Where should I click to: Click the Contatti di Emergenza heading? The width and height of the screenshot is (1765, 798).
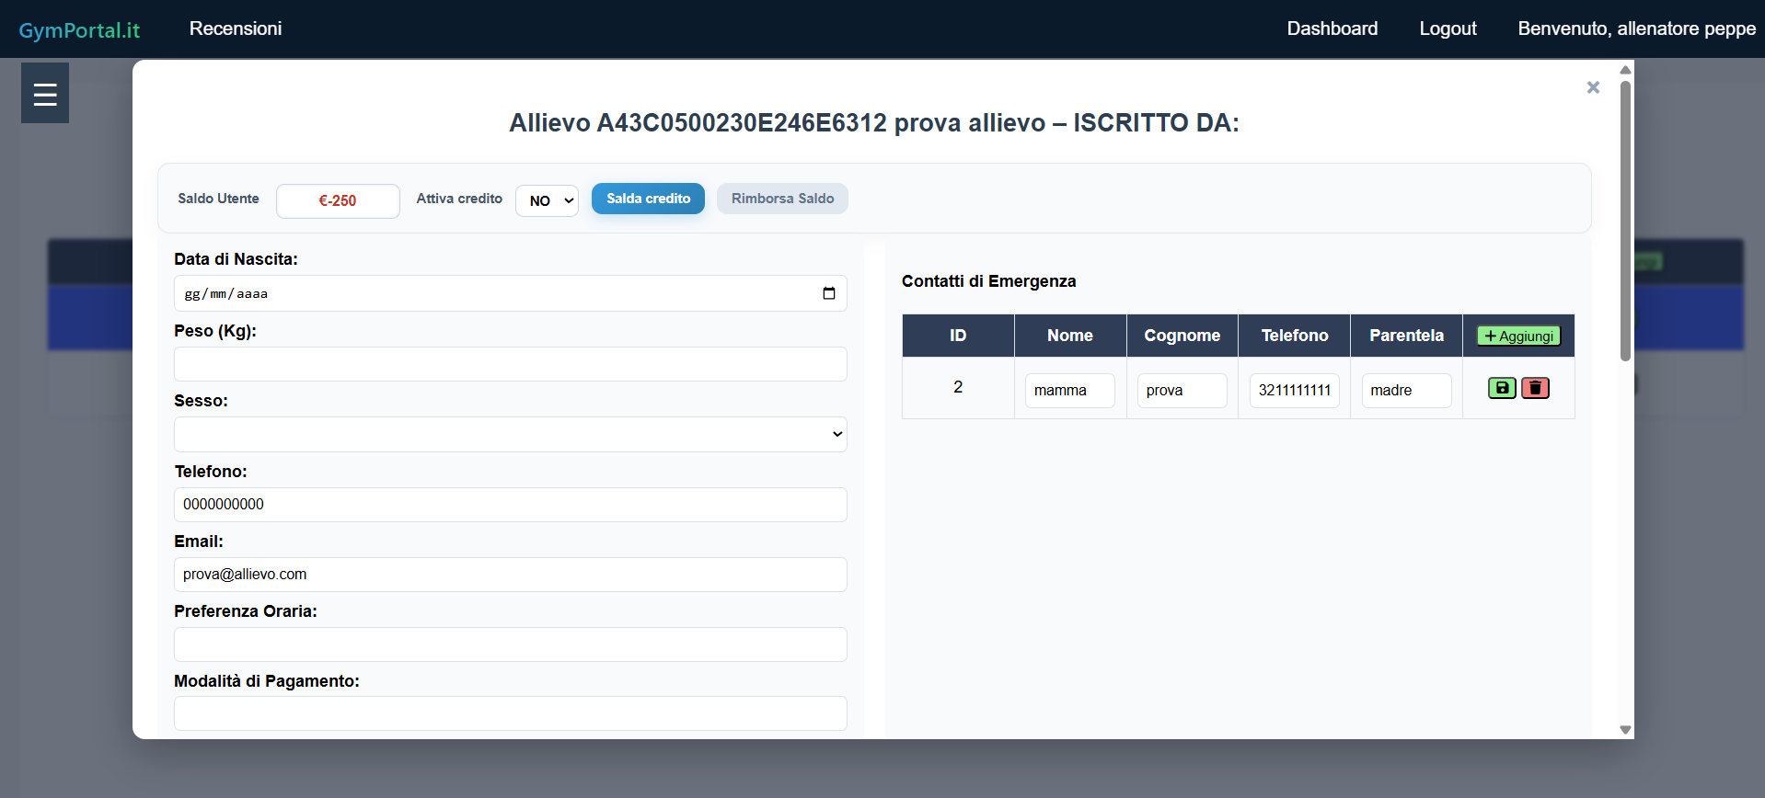pos(988,281)
